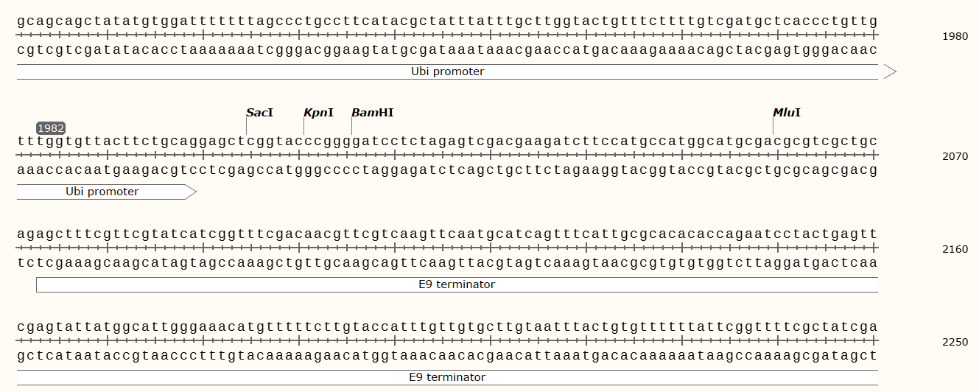This screenshot has width=979, height=392.
Task: Select Ubi promoter label in the top row
Action: pyautogui.click(x=447, y=71)
